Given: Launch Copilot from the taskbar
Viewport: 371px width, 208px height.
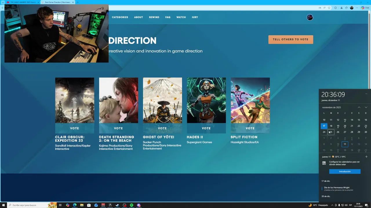Looking at the screenshot, I should [x=68, y=205].
